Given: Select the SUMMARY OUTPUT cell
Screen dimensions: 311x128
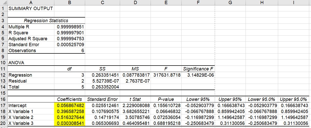Looking at the screenshot, I should (x=31, y=8).
